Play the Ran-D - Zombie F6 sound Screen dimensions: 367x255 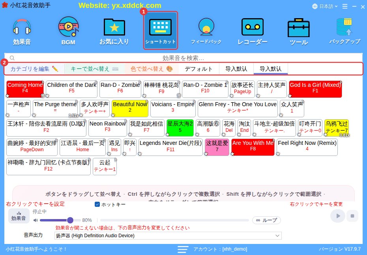120,89
